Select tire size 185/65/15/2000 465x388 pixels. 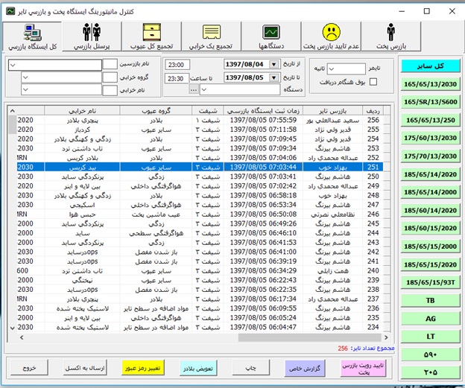tap(430, 247)
